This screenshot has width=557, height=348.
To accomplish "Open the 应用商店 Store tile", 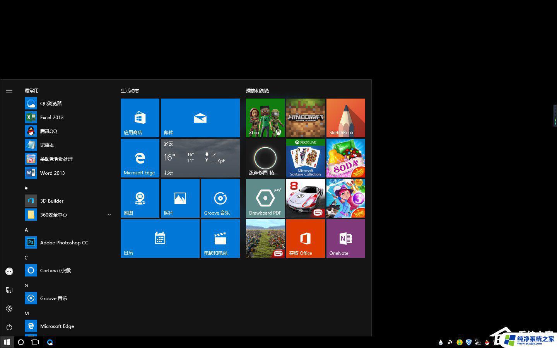I will [140, 118].
